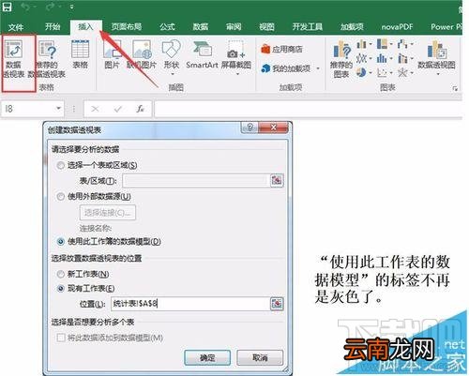Insert a waterfall or stock chart
The height and width of the screenshot is (376, 469).
coord(402,43)
